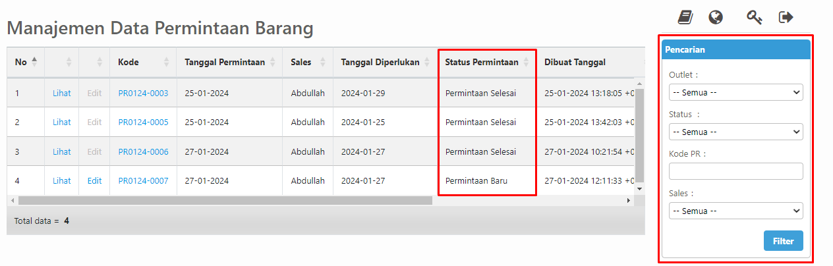This screenshot has width=833, height=266.
Task: Click the sign-out arrow icon
Action: 786,17
